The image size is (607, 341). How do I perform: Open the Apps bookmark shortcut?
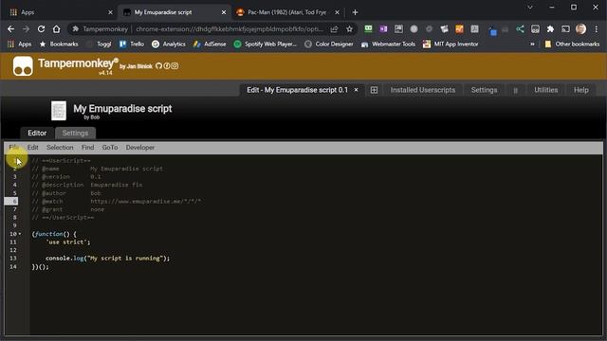point(20,45)
